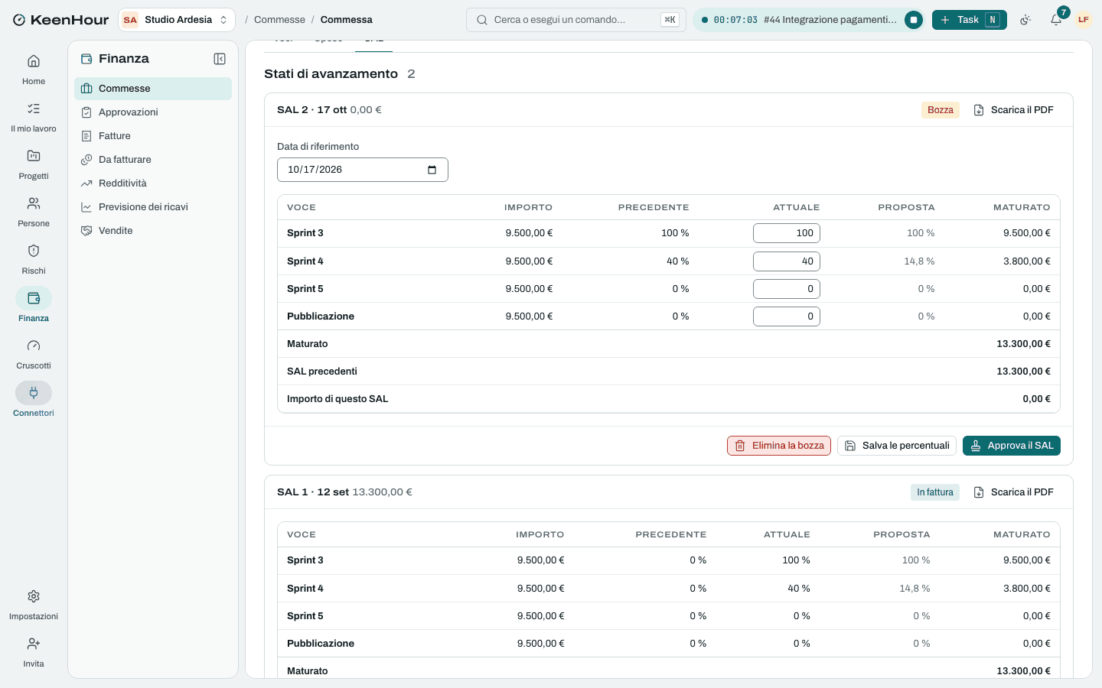Open the Connettori section

pyautogui.click(x=34, y=401)
